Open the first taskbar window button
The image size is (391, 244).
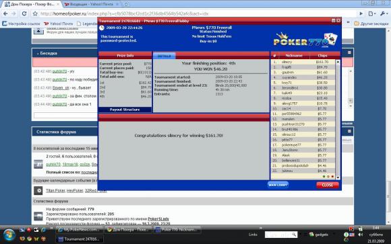click(x=80, y=230)
